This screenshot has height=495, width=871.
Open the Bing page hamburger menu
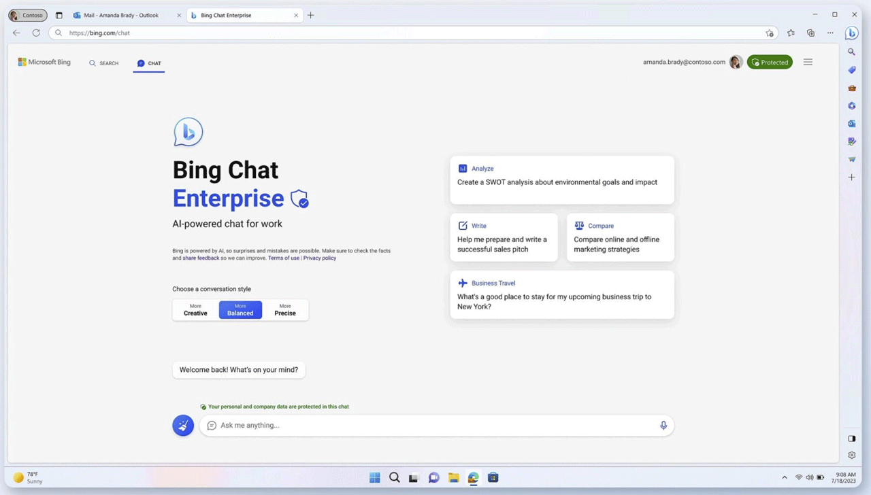coord(808,62)
